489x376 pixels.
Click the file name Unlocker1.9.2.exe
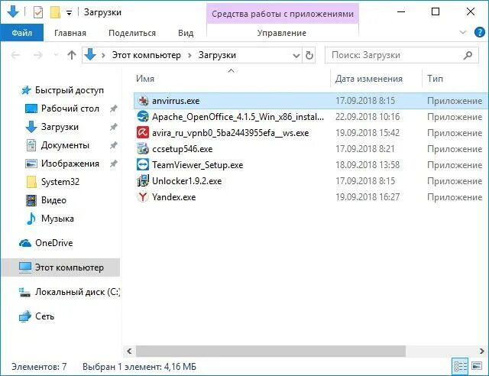pos(186,181)
